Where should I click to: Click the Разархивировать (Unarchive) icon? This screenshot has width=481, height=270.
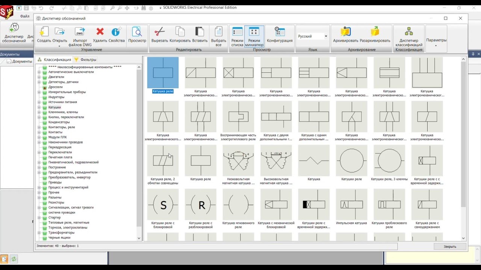click(375, 31)
